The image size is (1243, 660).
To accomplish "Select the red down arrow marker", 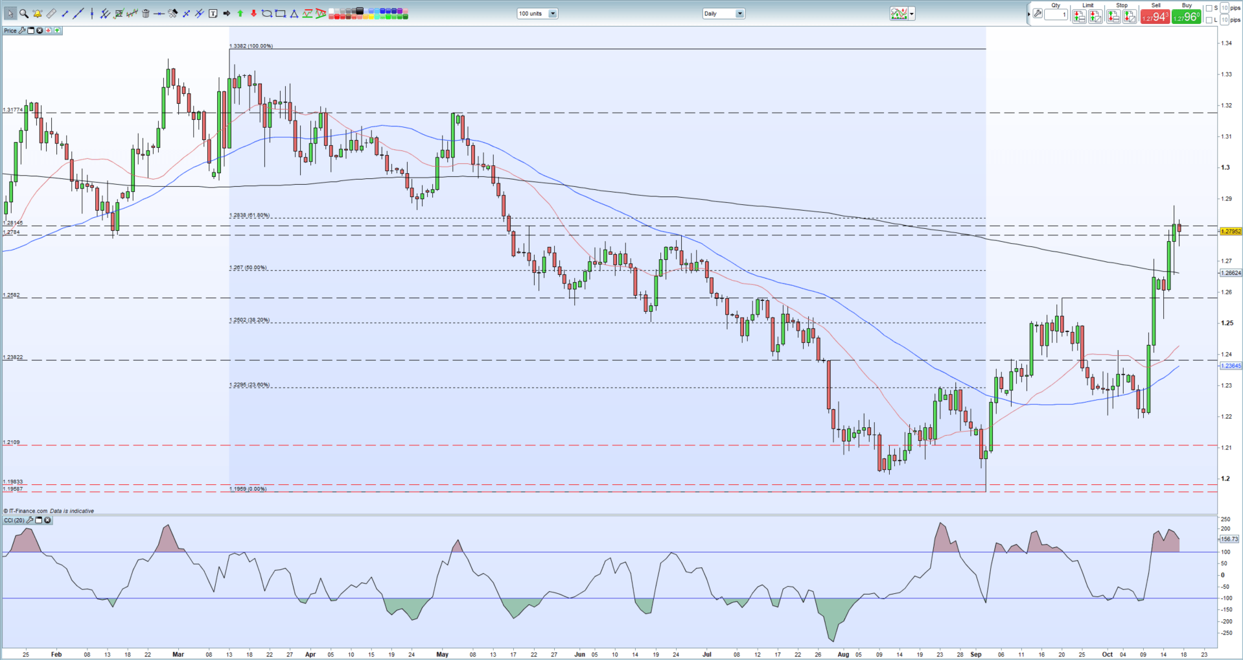I will coord(253,14).
